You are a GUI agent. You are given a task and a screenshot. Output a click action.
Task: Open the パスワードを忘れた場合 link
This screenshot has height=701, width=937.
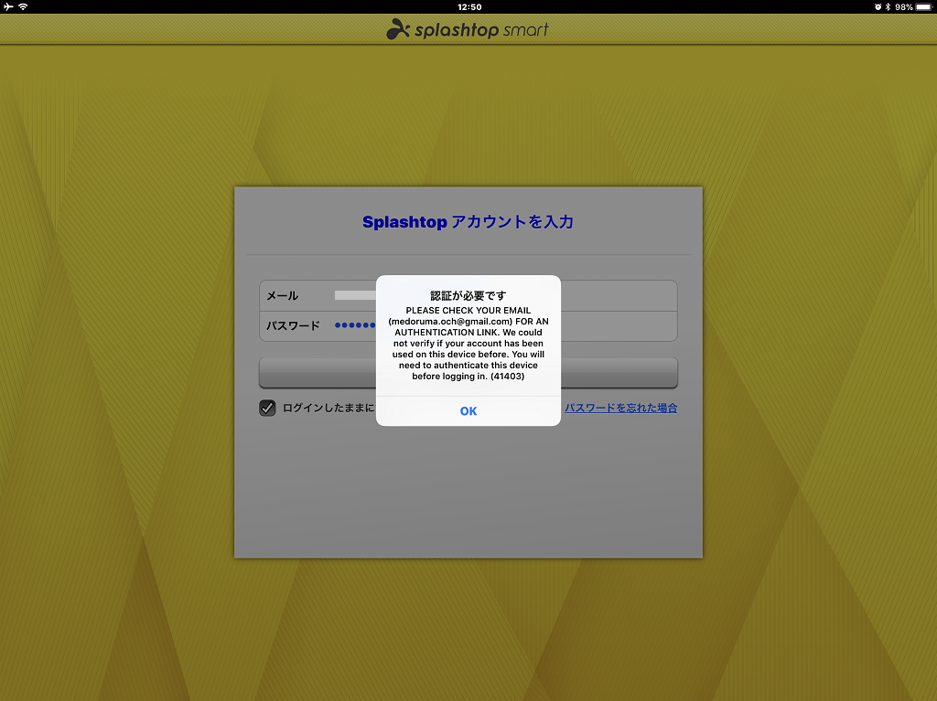pos(620,408)
